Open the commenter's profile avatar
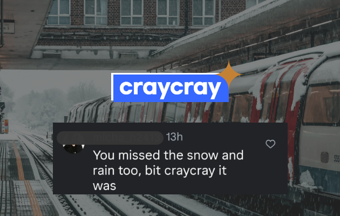 73,148
